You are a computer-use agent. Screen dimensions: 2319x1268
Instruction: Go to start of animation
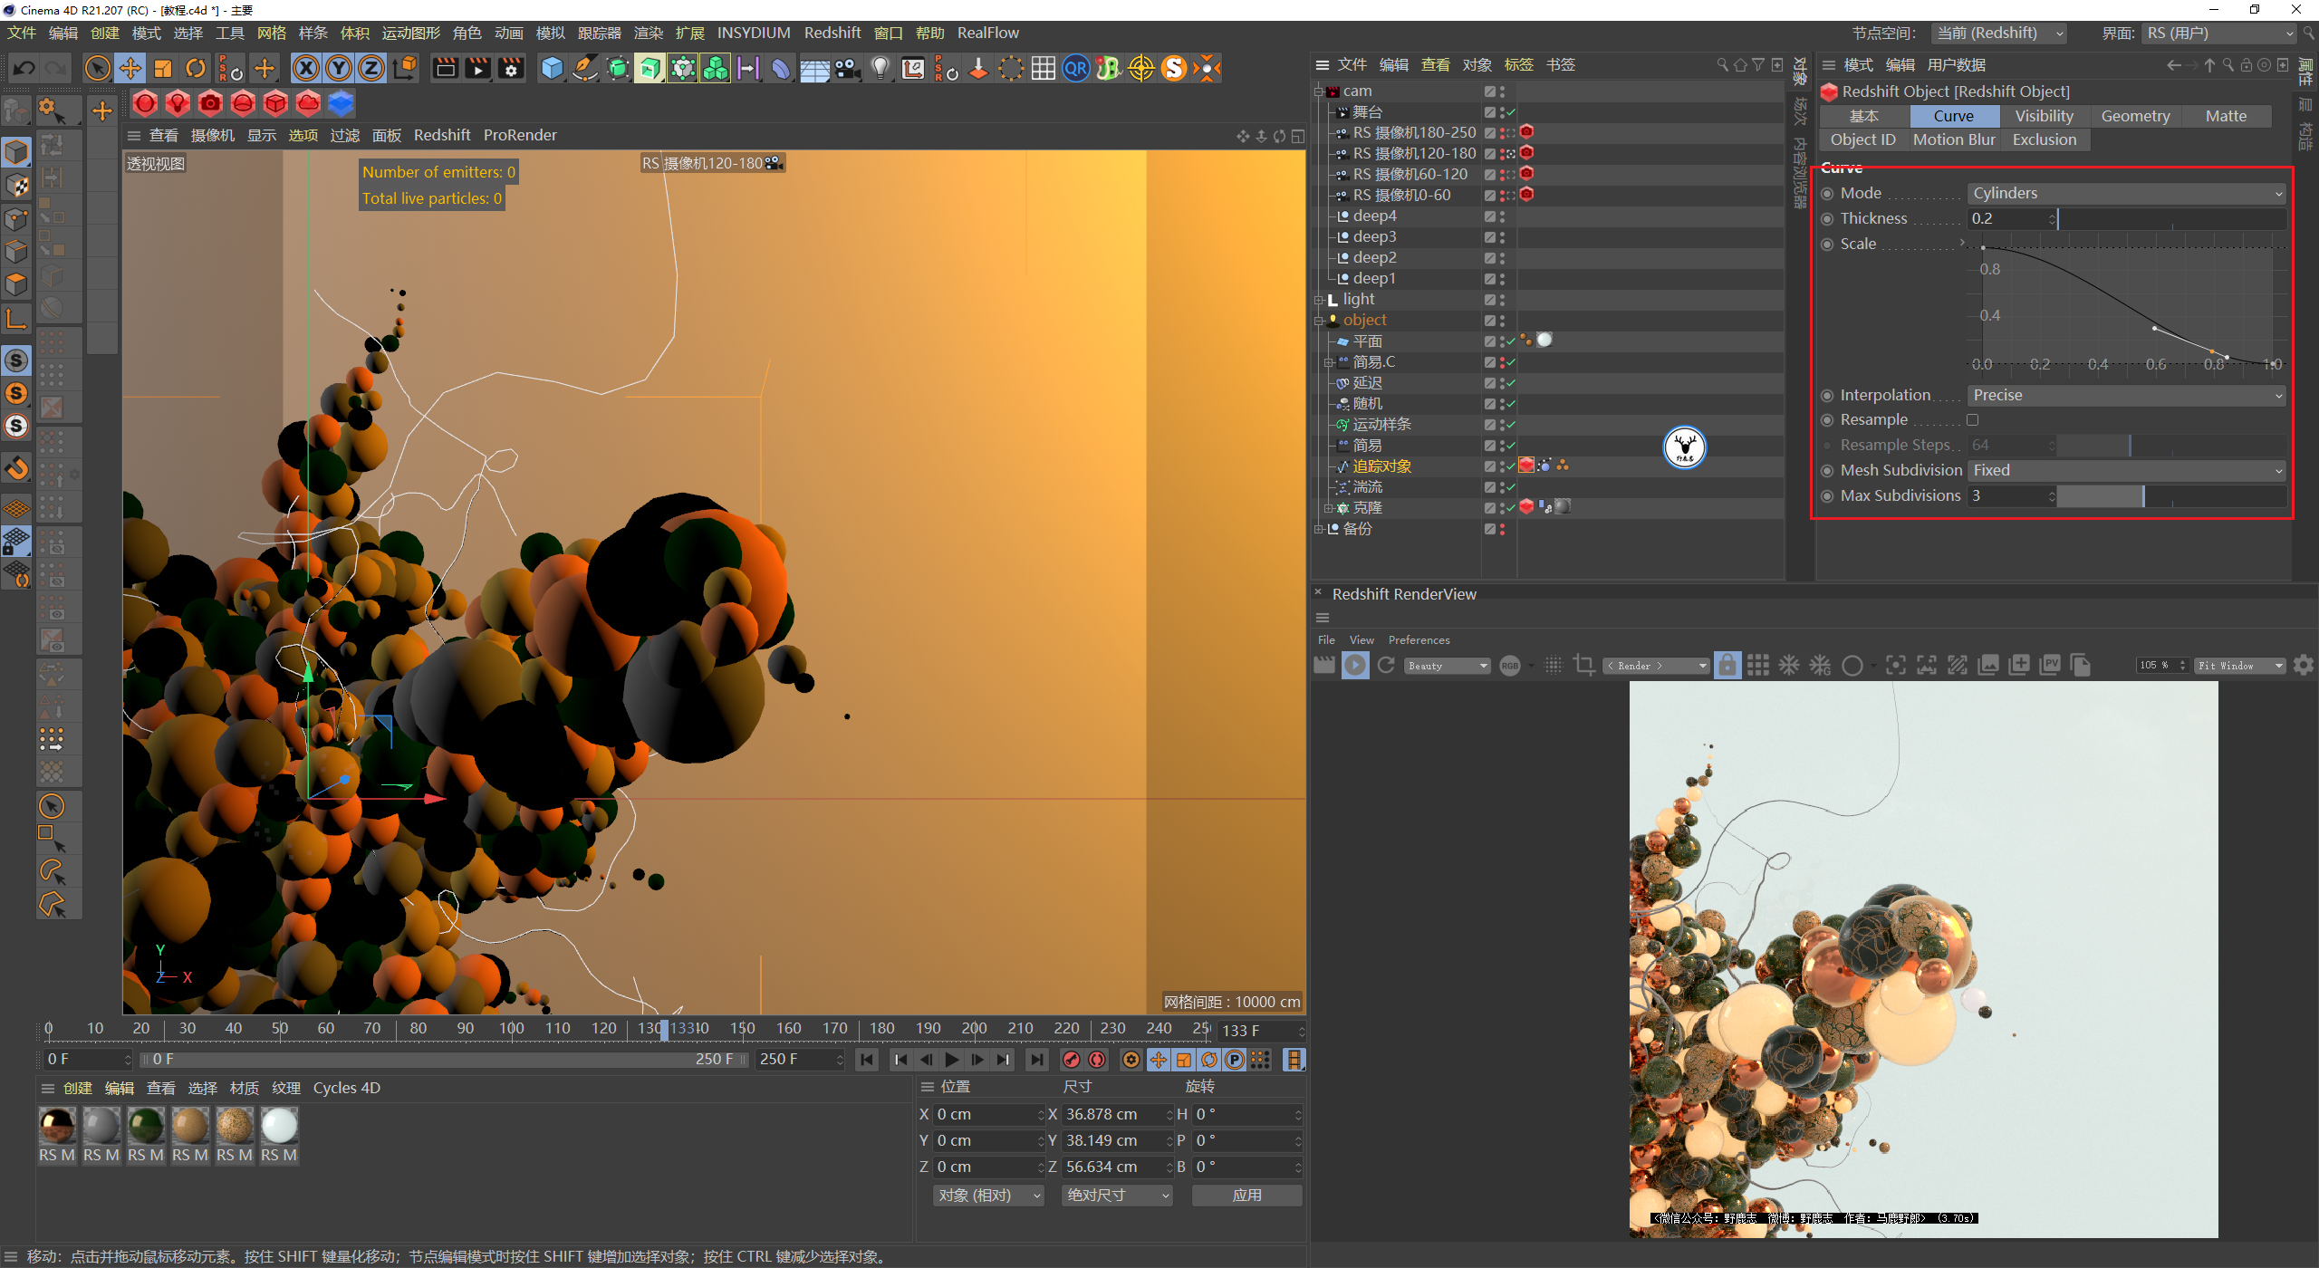[867, 1060]
